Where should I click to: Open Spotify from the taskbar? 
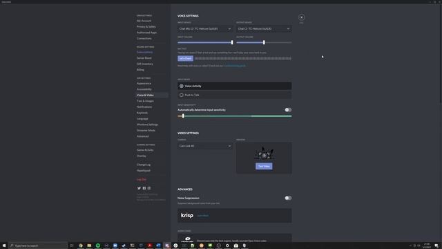[98, 246]
